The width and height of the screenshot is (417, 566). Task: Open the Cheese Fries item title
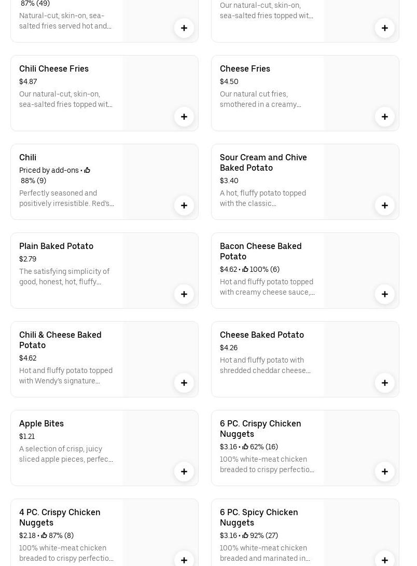coord(245,68)
